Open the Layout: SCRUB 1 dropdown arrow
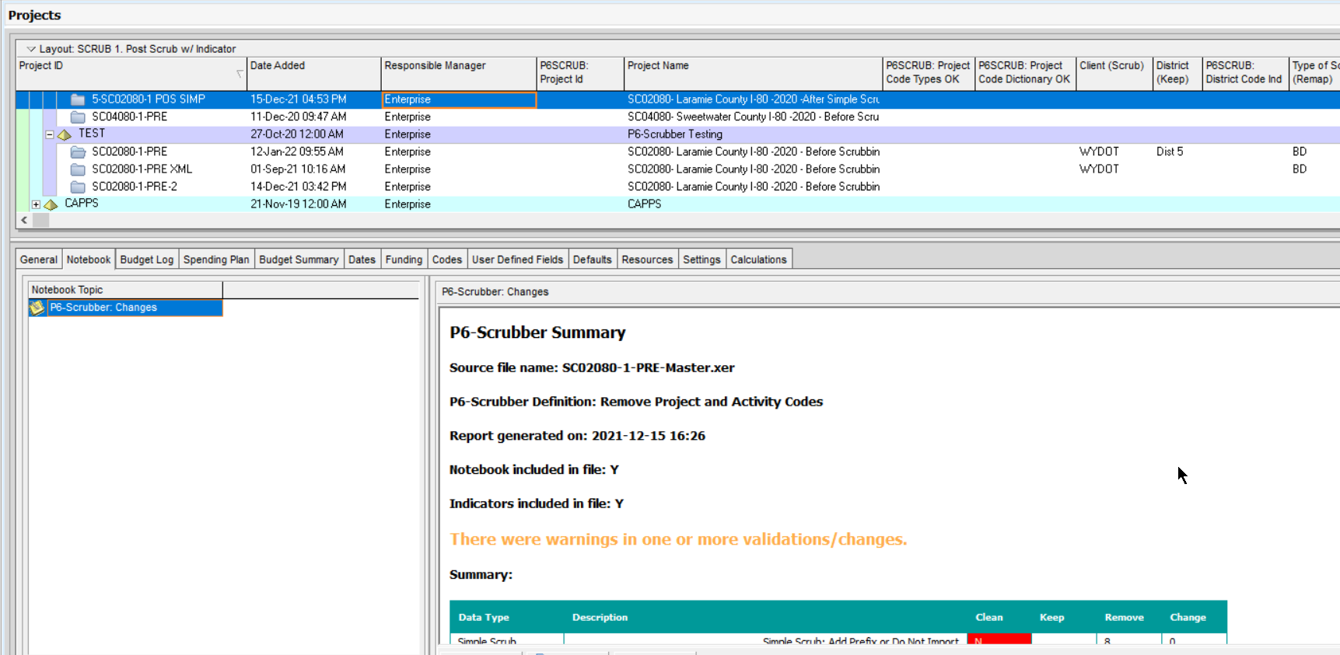Image resolution: width=1340 pixels, height=655 pixels. pyautogui.click(x=31, y=49)
